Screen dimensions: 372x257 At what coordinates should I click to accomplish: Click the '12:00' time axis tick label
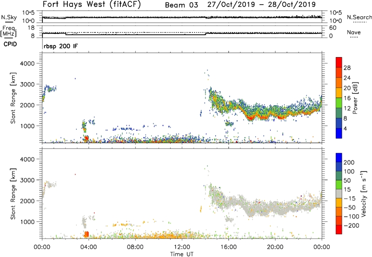[182, 247]
